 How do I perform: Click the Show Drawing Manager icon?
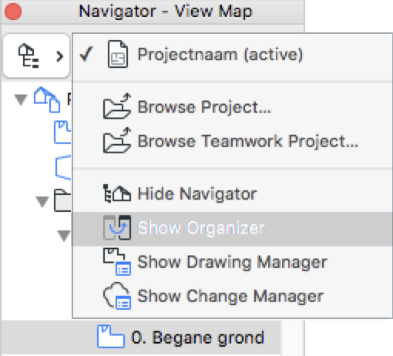[x=117, y=261]
